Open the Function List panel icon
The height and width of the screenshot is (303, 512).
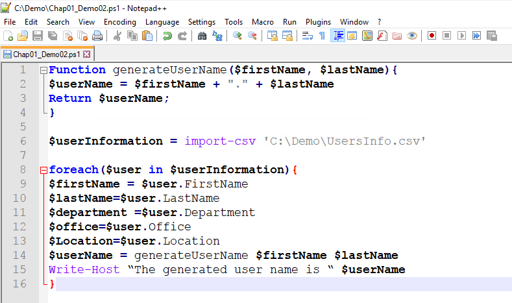pos(382,36)
